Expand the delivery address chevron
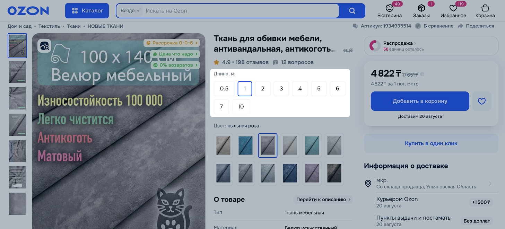The image size is (505, 229). pyautogui.click(x=490, y=183)
